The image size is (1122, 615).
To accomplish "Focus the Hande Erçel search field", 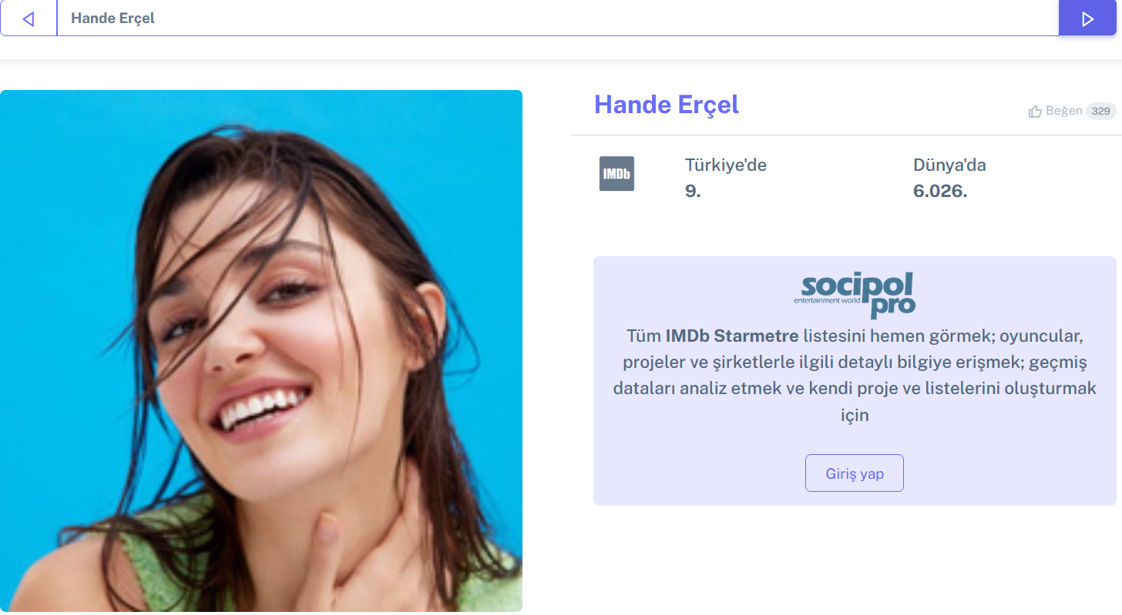I will [558, 18].
